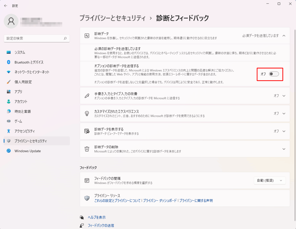The height and width of the screenshot is (229, 296).
Task: Open Windows Update category
Action: (37, 151)
